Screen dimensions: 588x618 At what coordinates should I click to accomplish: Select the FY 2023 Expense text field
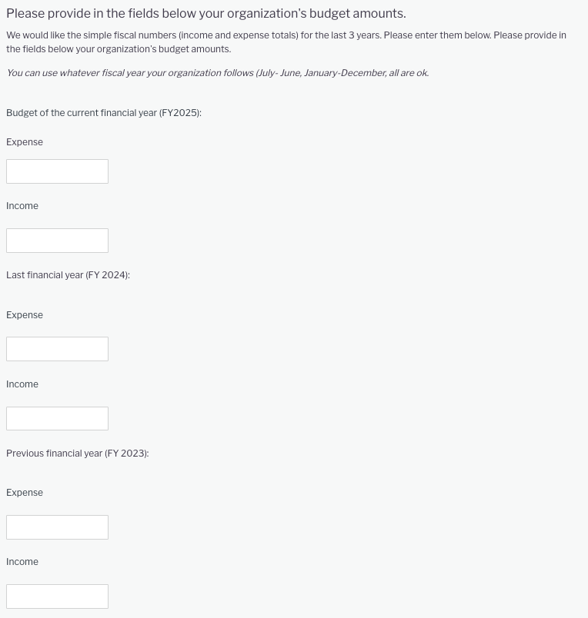click(57, 527)
